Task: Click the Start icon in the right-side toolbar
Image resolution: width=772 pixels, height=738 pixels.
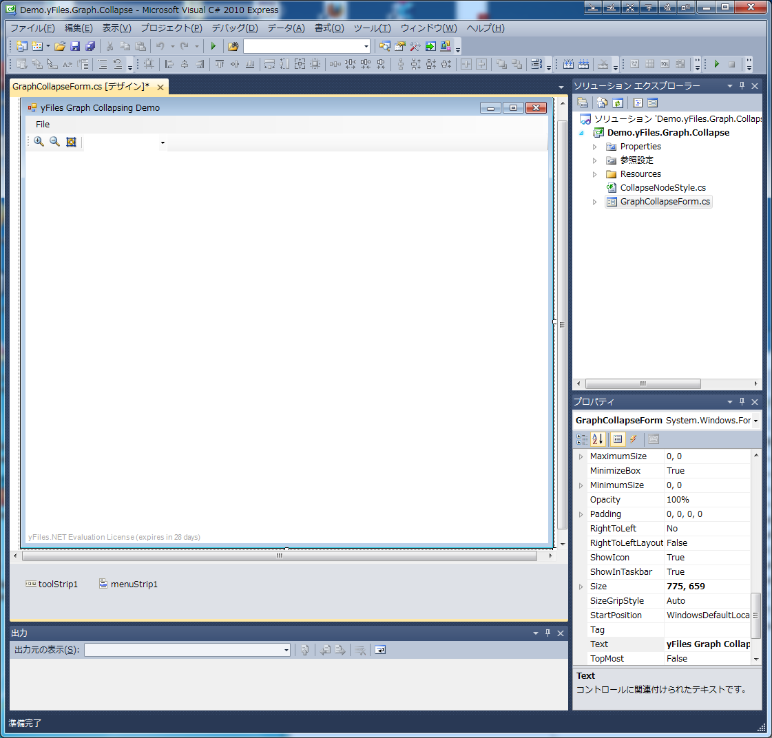Action: [x=716, y=64]
